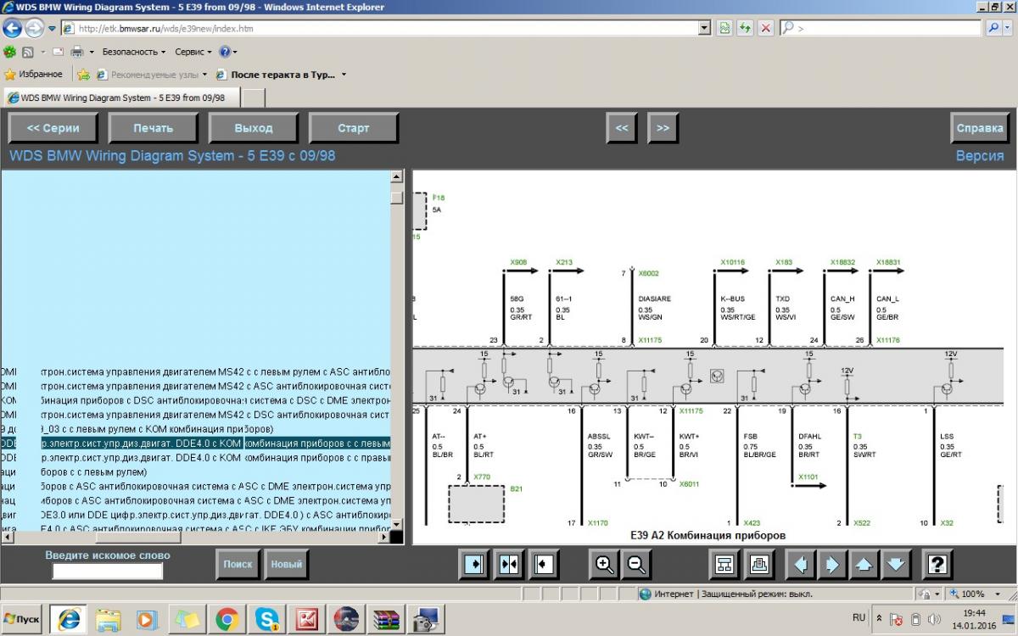Zoom in on the wiring diagram
This screenshot has height=636, width=1018.
pos(605,564)
